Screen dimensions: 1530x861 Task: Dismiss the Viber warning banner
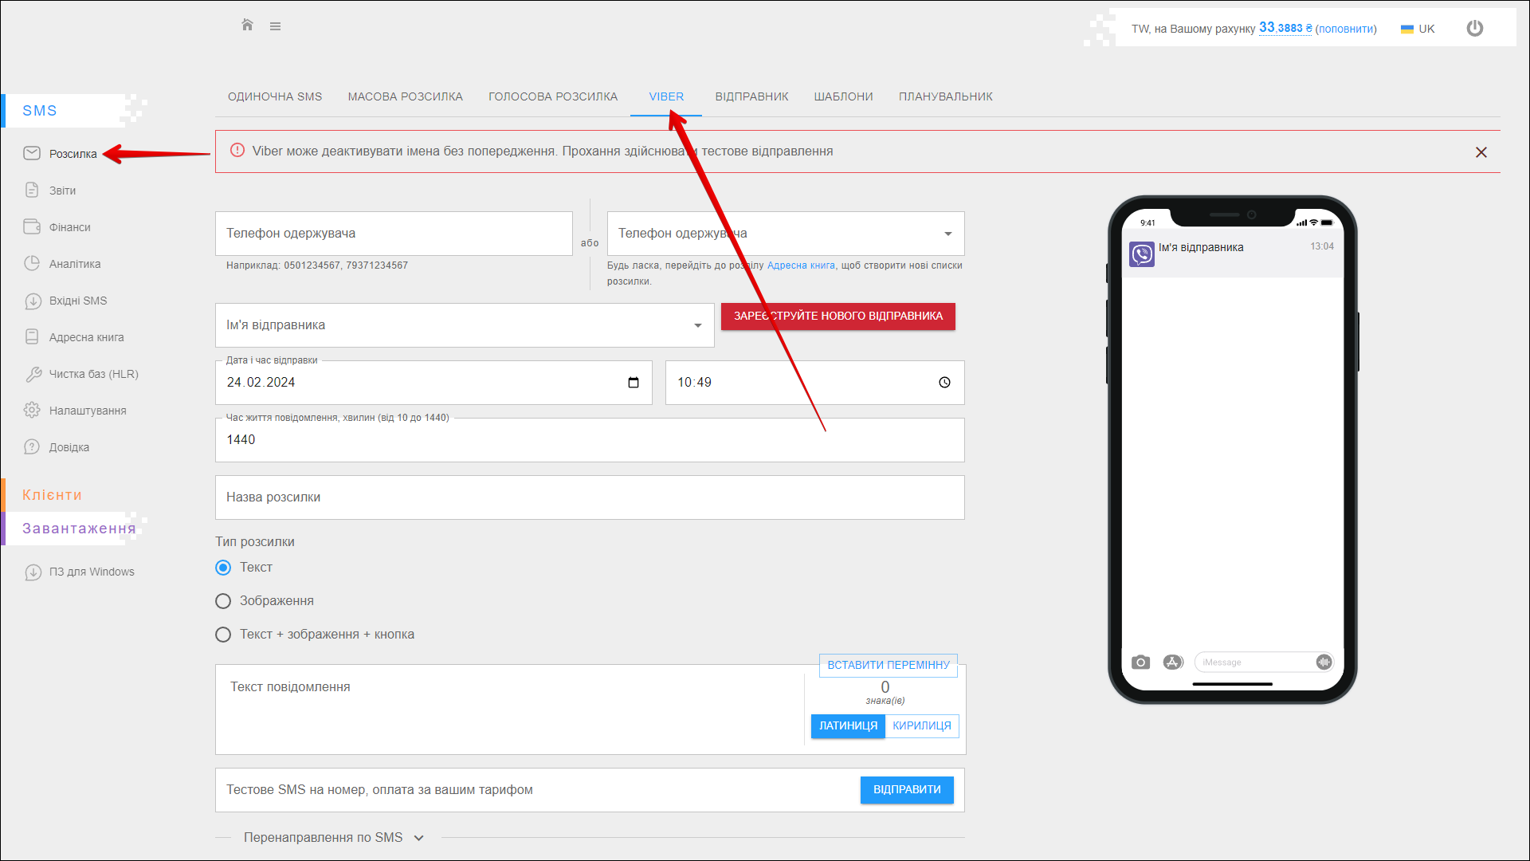coord(1481,152)
